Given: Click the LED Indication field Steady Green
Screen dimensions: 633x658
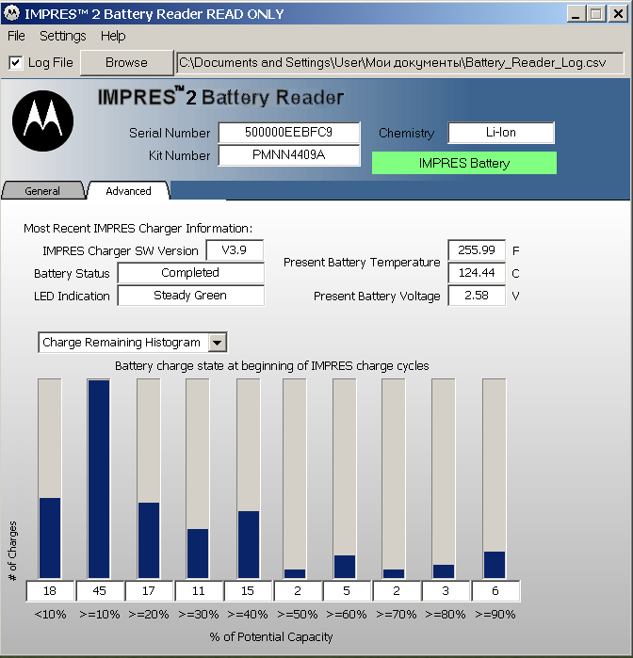Looking at the screenshot, I should pyautogui.click(x=190, y=296).
